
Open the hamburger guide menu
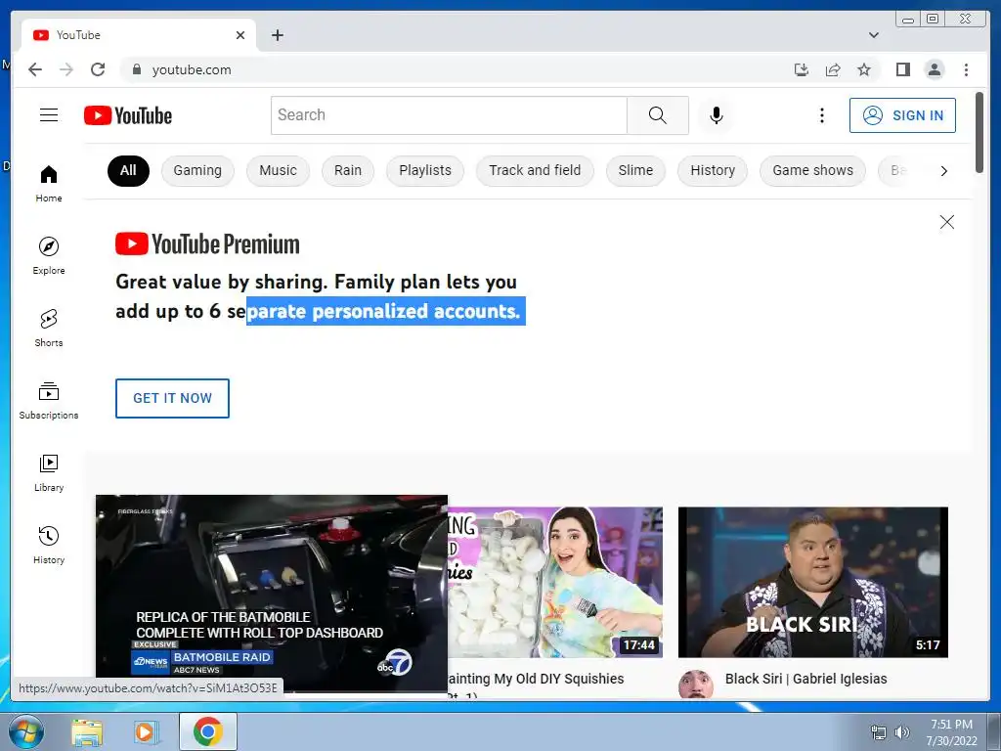(49, 115)
